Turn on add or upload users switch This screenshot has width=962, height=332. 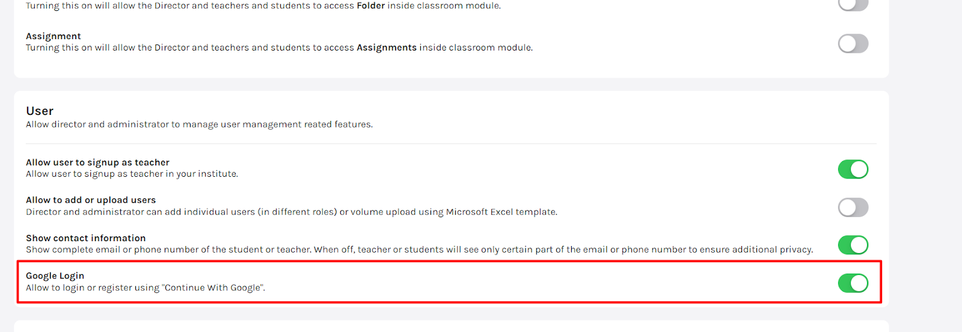point(853,207)
